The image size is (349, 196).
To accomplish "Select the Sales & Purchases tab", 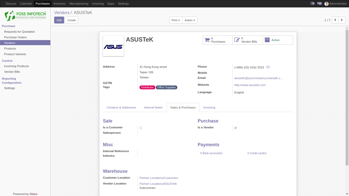I will [x=183, y=107].
